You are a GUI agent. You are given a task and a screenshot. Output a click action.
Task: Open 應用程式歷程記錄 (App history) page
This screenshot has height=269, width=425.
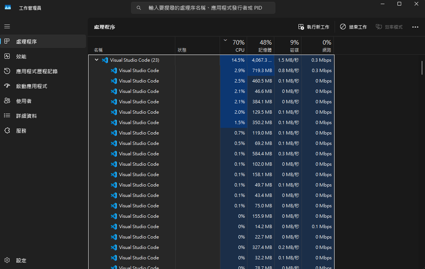43,71
